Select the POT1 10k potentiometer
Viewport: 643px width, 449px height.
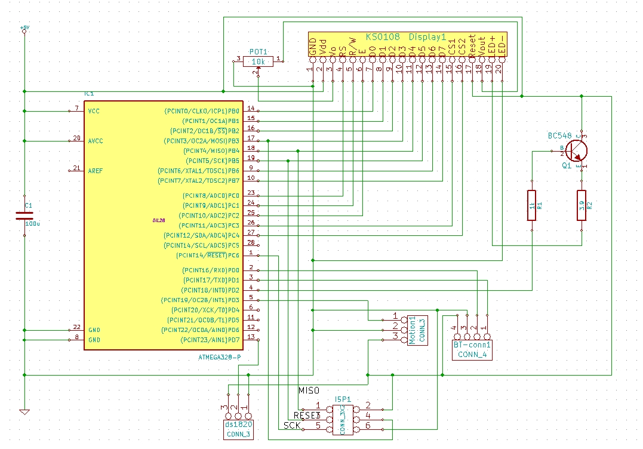pyautogui.click(x=259, y=61)
